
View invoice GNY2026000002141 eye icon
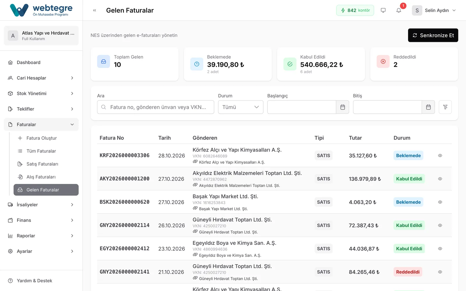tap(440, 272)
